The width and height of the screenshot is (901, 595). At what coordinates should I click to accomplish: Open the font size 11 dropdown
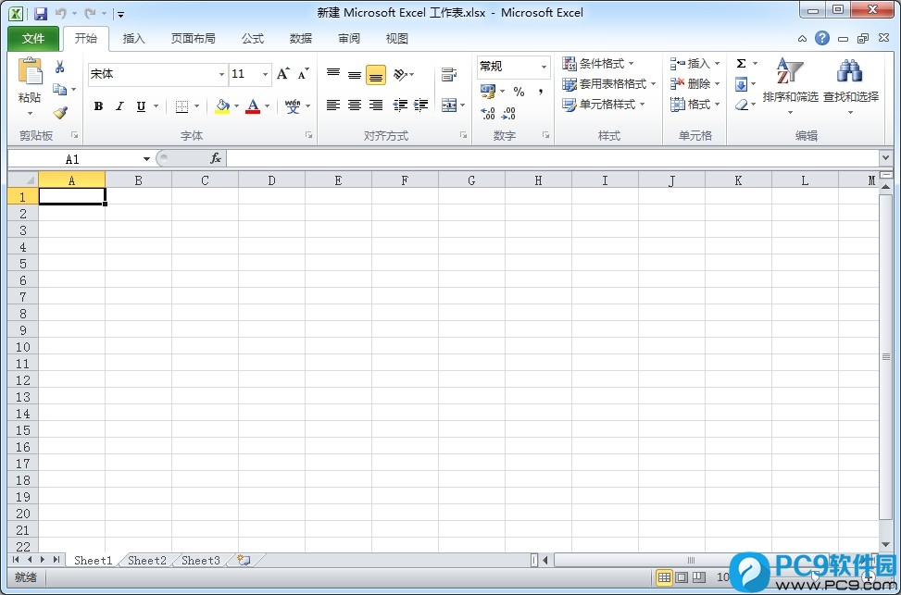click(x=265, y=75)
